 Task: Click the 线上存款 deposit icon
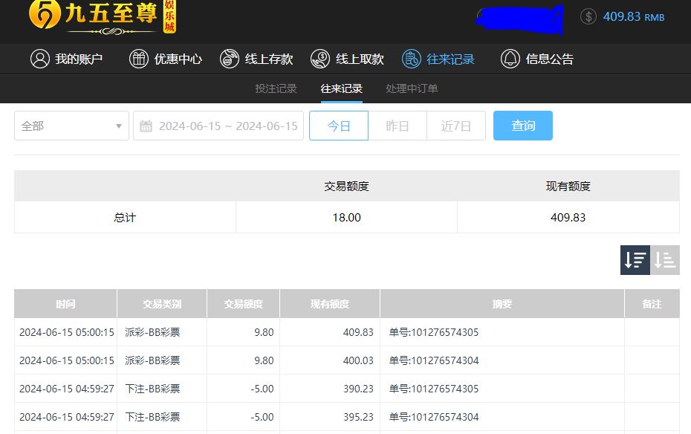pyautogui.click(x=230, y=59)
